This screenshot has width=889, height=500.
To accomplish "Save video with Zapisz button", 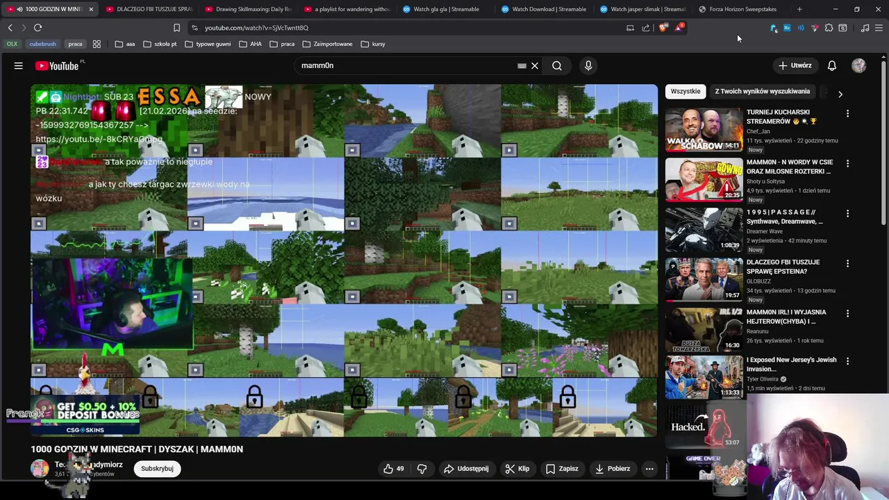I will click(x=562, y=469).
